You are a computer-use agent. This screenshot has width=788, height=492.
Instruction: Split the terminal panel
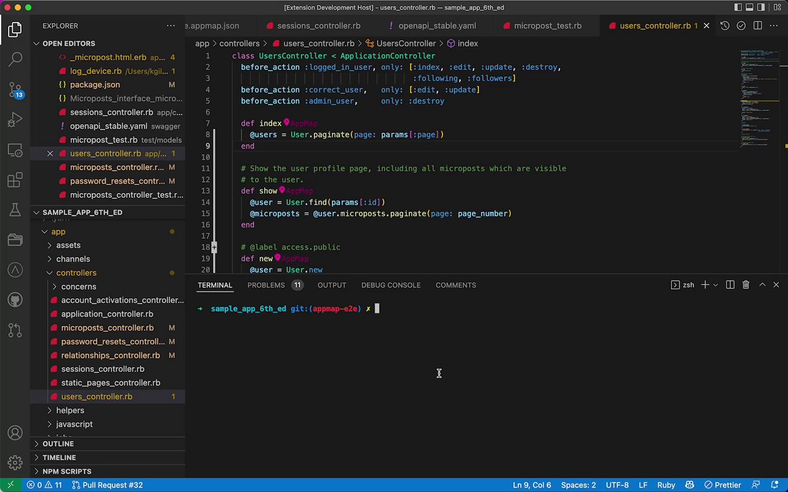[730, 285]
